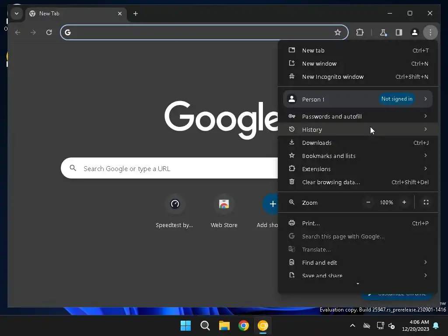Image resolution: width=448 pixels, height=336 pixels.
Task: Expand Passwords and autofill submenu
Action: click(x=358, y=116)
